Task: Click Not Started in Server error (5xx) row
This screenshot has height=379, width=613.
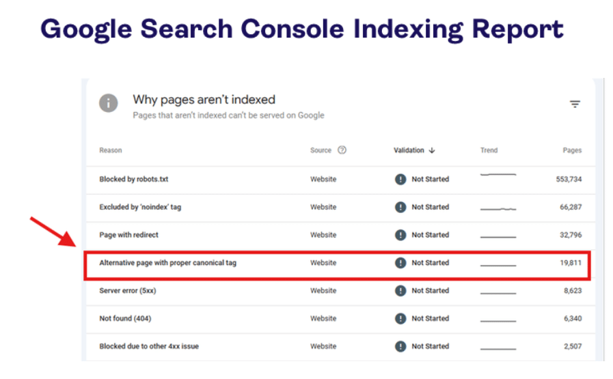Action: coord(430,291)
